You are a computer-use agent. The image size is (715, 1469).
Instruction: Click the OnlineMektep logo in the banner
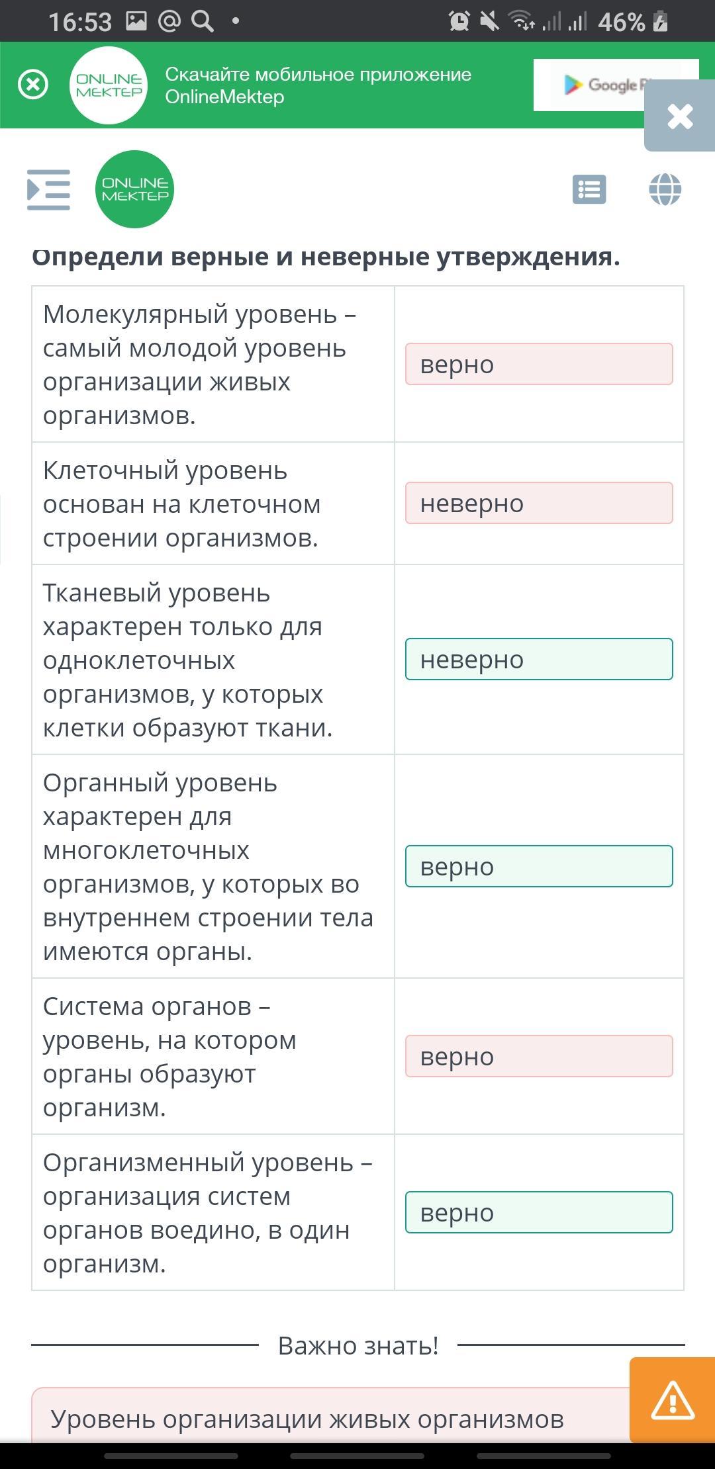tap(109, 85)
